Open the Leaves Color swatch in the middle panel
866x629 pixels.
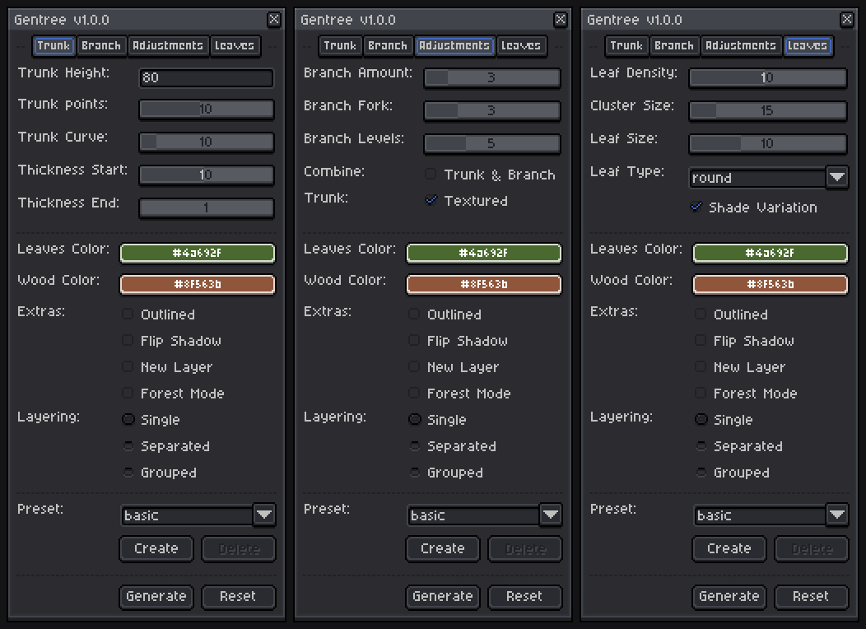[483, 254]
